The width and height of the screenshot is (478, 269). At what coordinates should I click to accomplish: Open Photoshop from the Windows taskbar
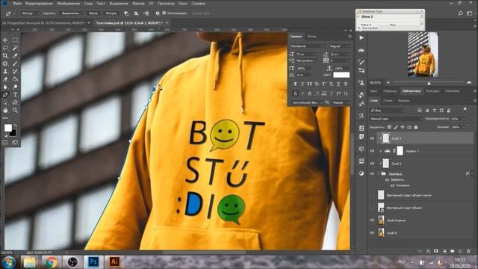pos(93,262)
